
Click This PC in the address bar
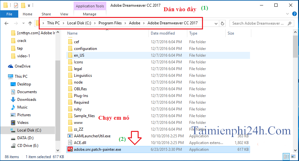pos(53,23)
